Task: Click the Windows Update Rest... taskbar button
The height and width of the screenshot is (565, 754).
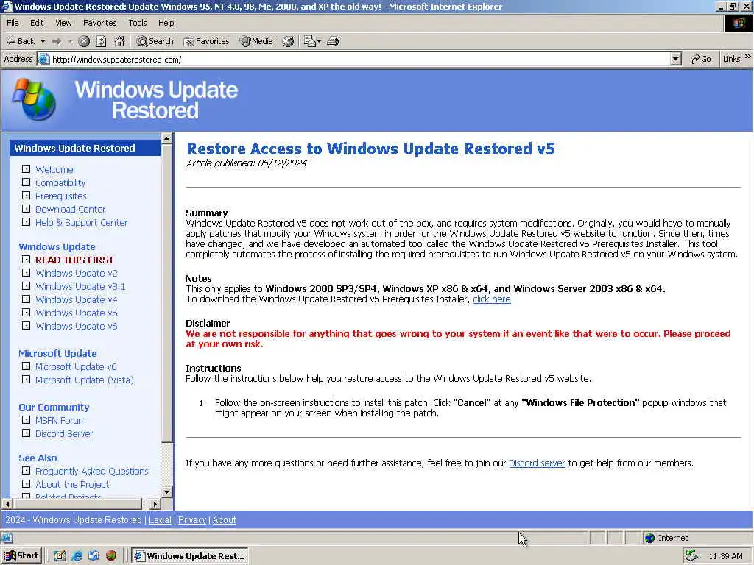Action: coord(190,556)
